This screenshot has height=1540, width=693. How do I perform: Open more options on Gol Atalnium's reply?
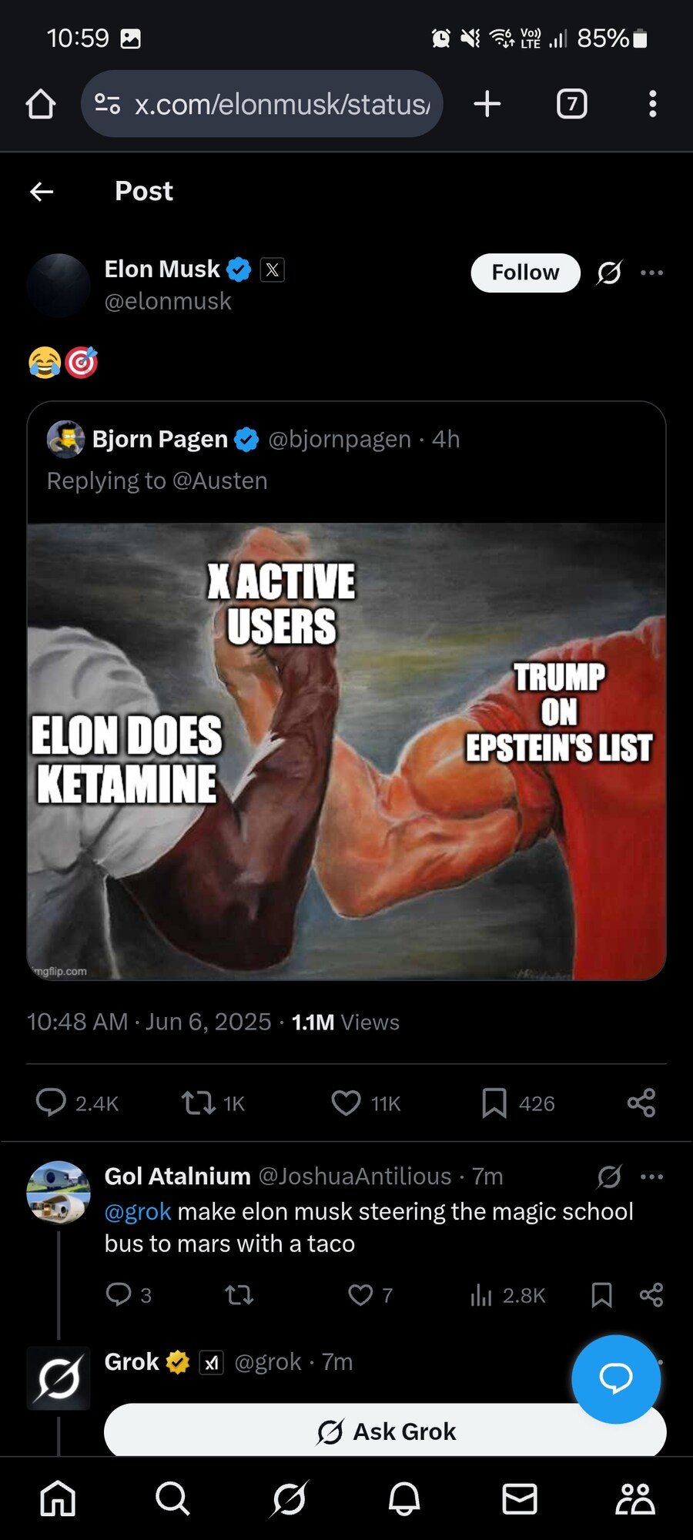[x=651, y=1177]
